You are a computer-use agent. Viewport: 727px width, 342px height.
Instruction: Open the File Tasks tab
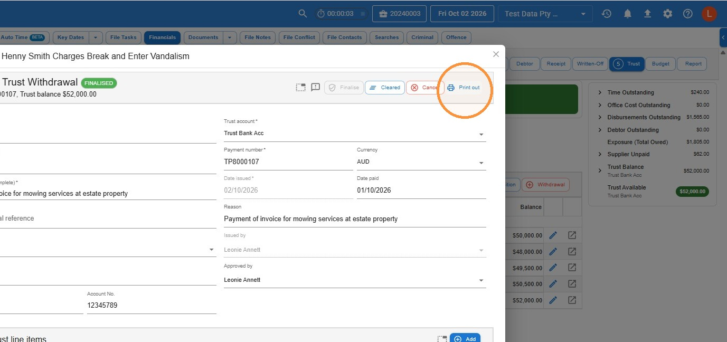coord(123,37)
